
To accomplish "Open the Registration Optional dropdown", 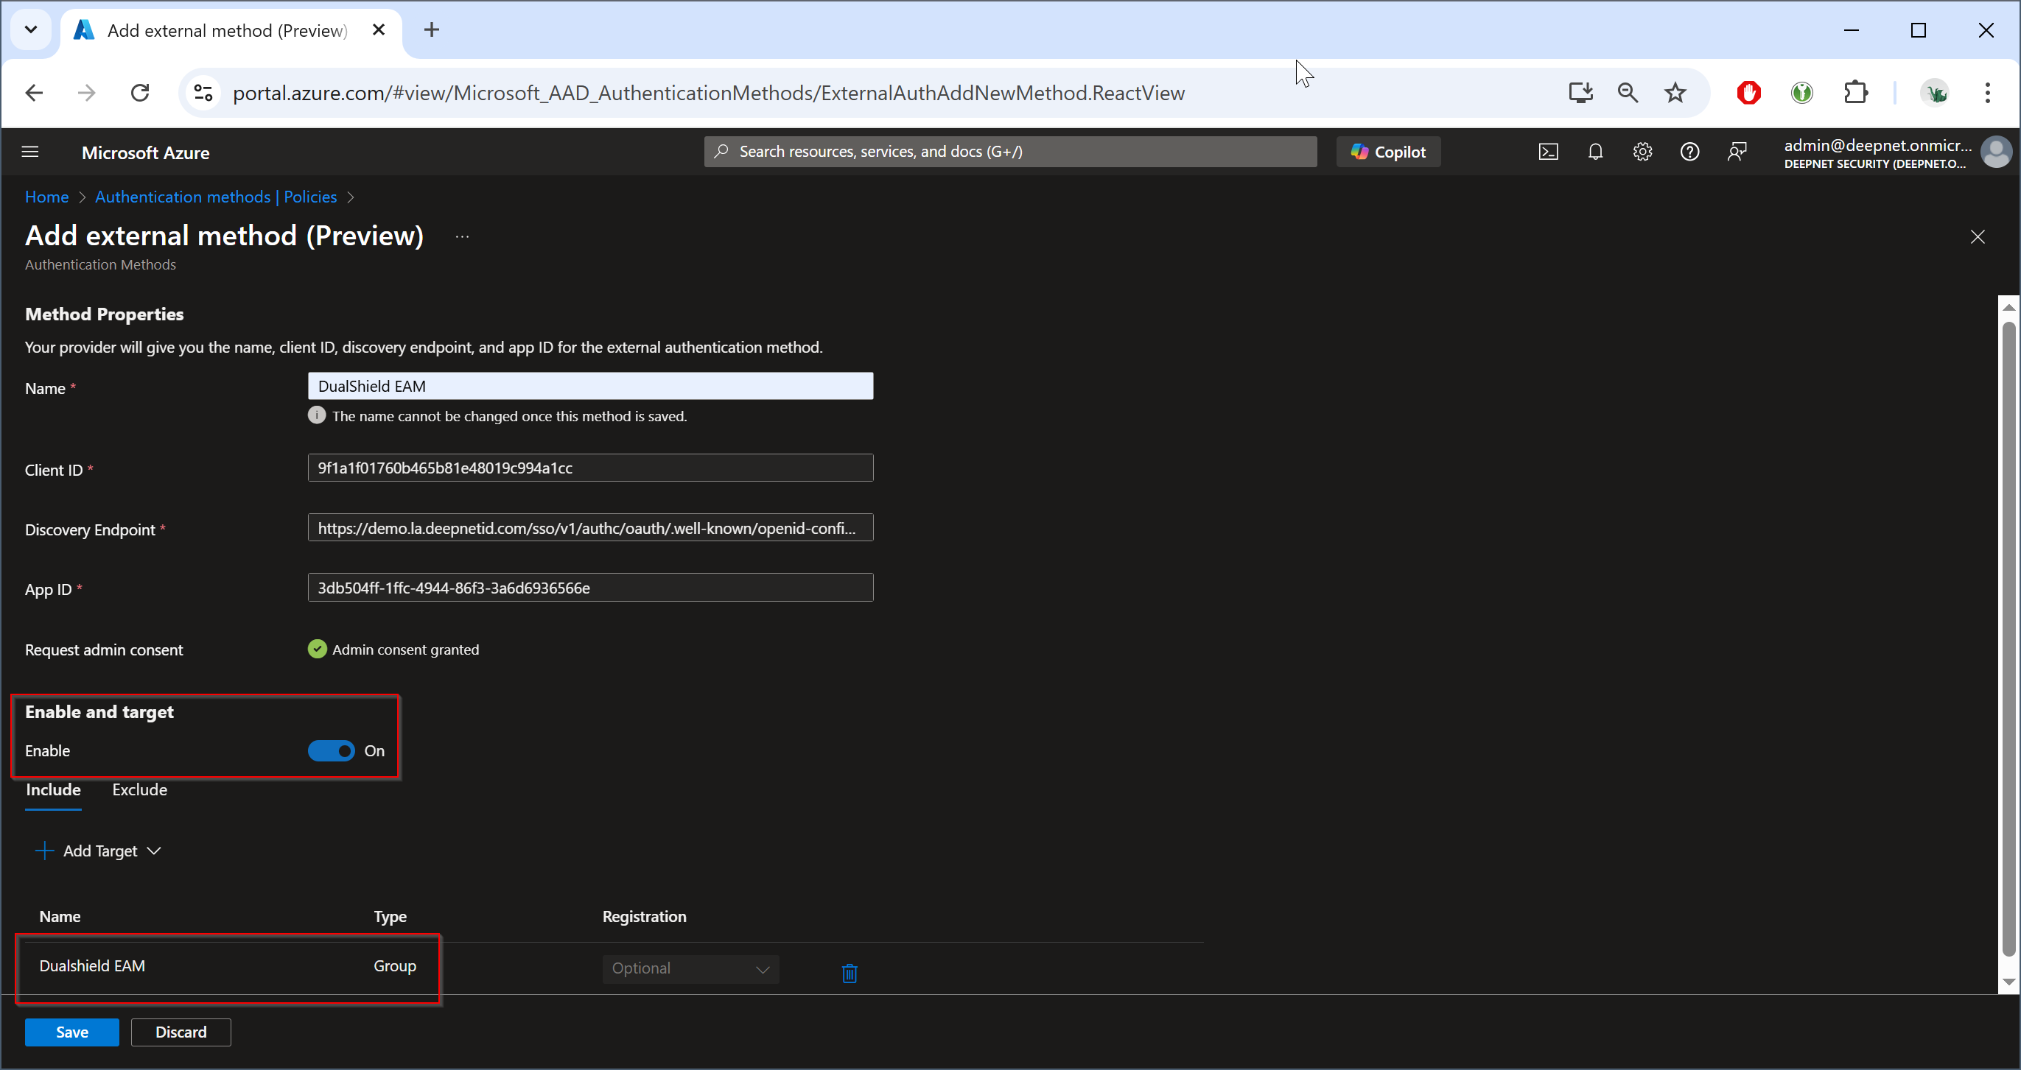I will tap(690, 969).
